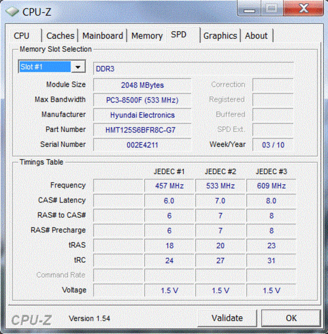Screen dimensions: 328x334
Task: Click tRC value 27
Action: (x=220, y=261)
